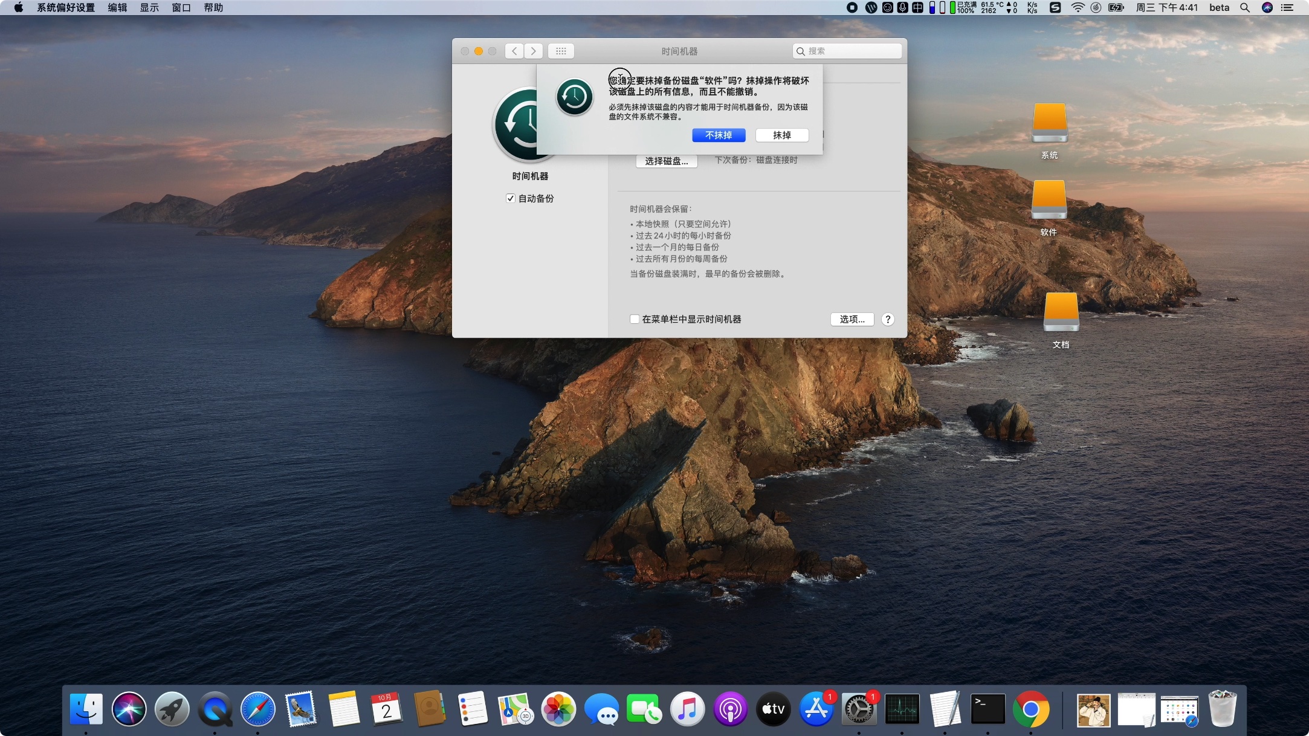The height and width of the screenshot is (736, 1309).
Task: Open Finder from the Dock
Action: point(86,709)
